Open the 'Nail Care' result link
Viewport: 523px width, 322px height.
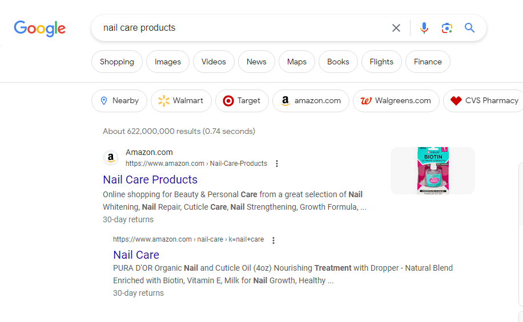136,255
